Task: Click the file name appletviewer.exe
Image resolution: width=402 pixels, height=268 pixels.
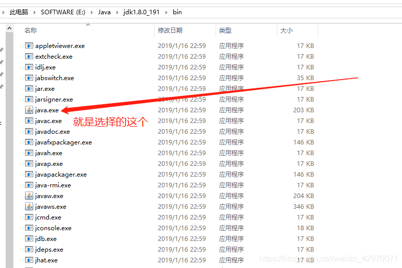Action: pos(60,46)
